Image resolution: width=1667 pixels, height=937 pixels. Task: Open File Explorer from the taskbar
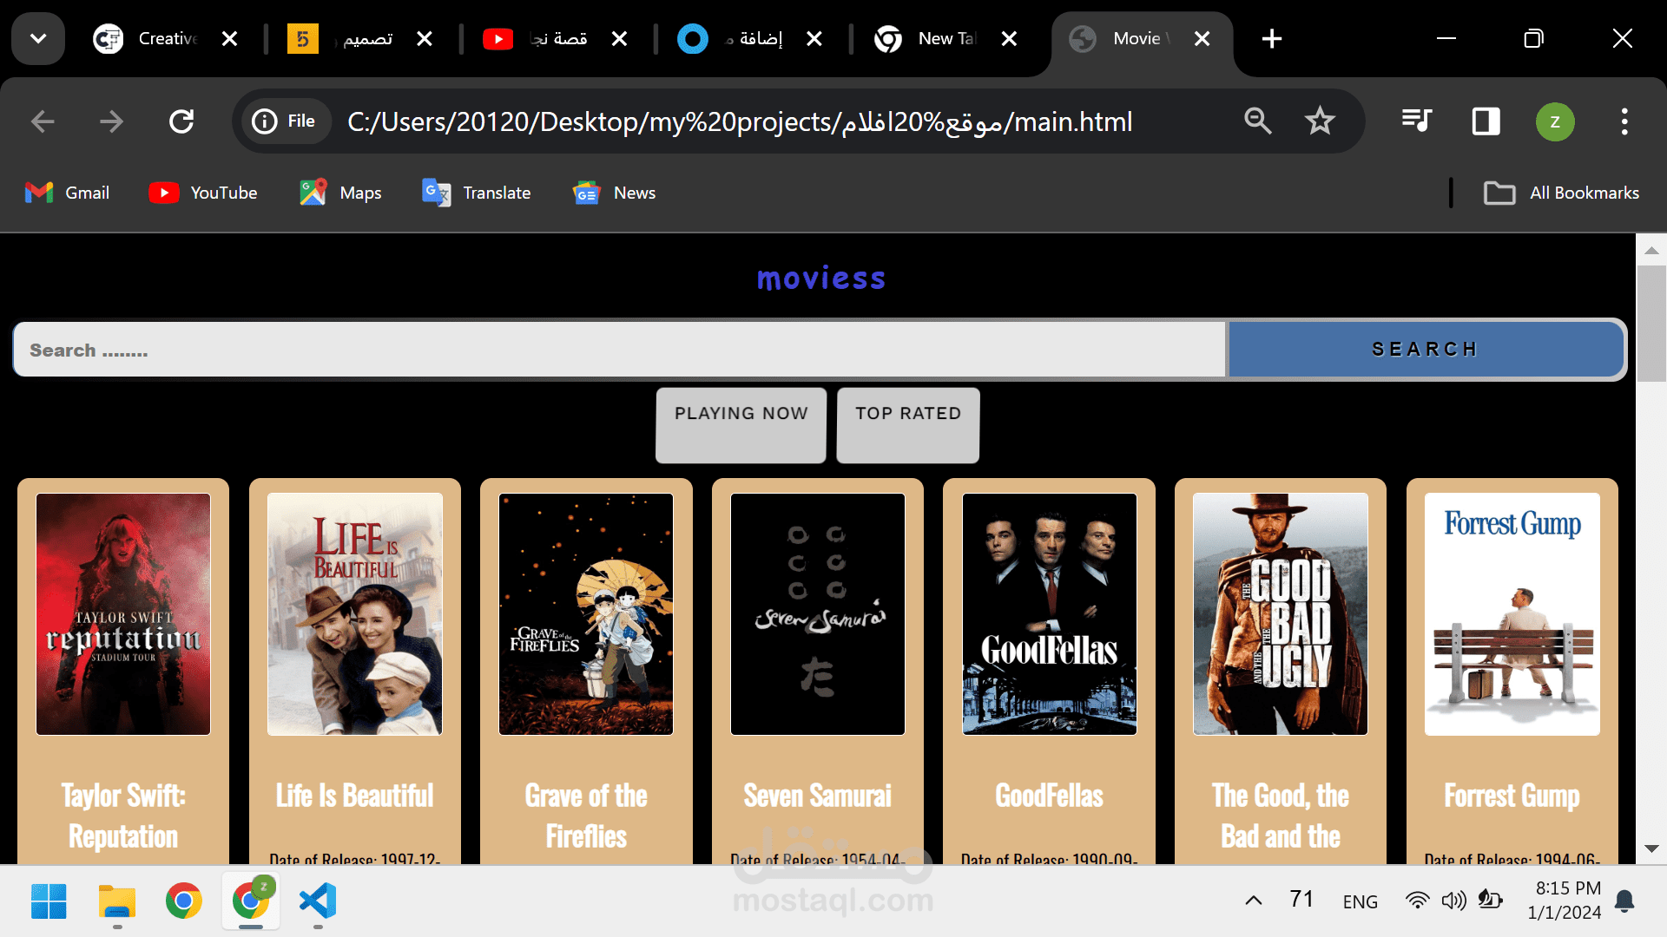pyautogui.click(x=117, y=901)
